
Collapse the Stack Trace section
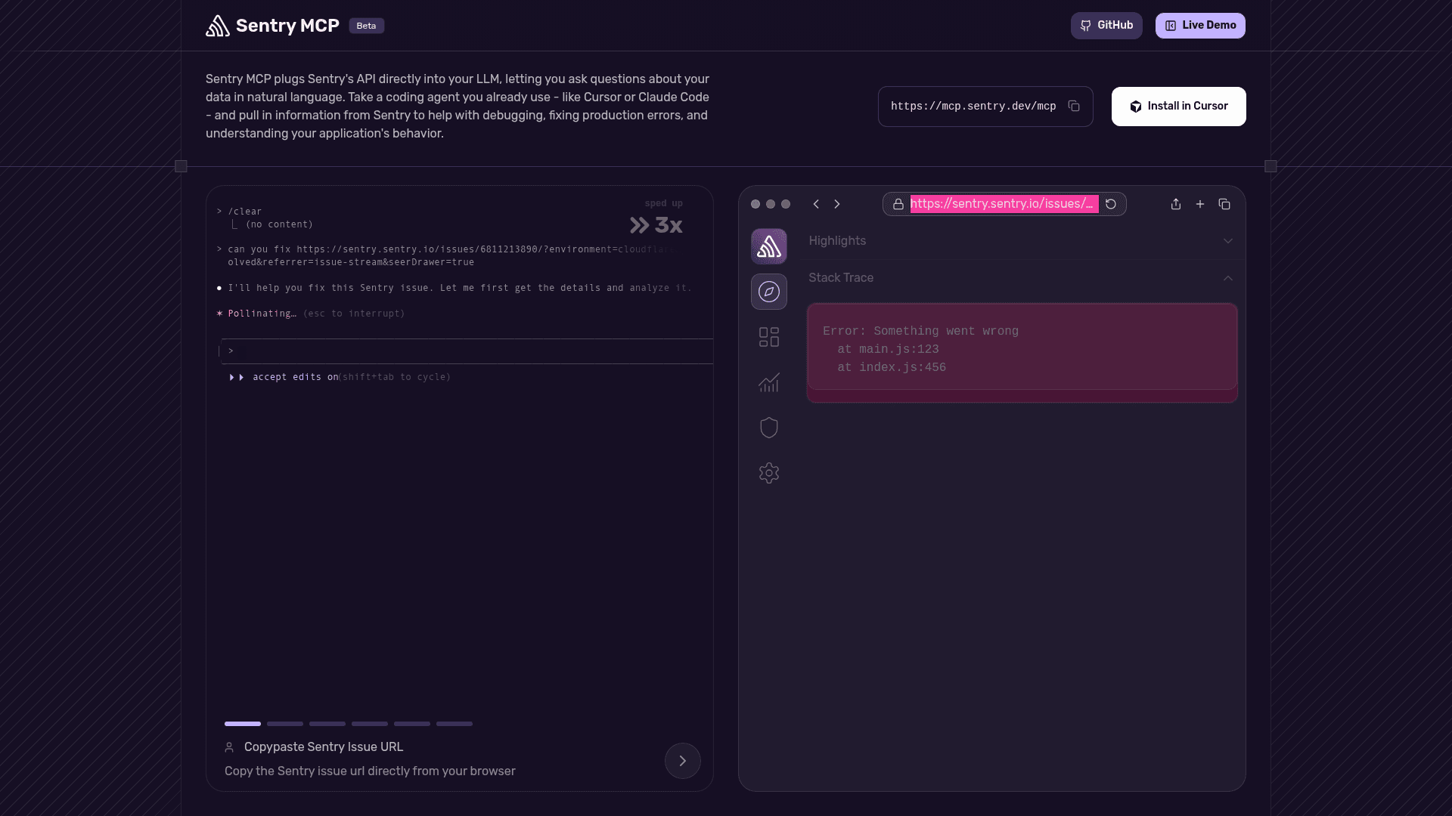click(1022, 278)
